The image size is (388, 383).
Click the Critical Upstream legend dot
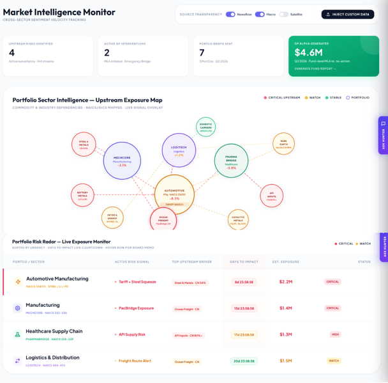pyautogui.click(x=265, y=98)
